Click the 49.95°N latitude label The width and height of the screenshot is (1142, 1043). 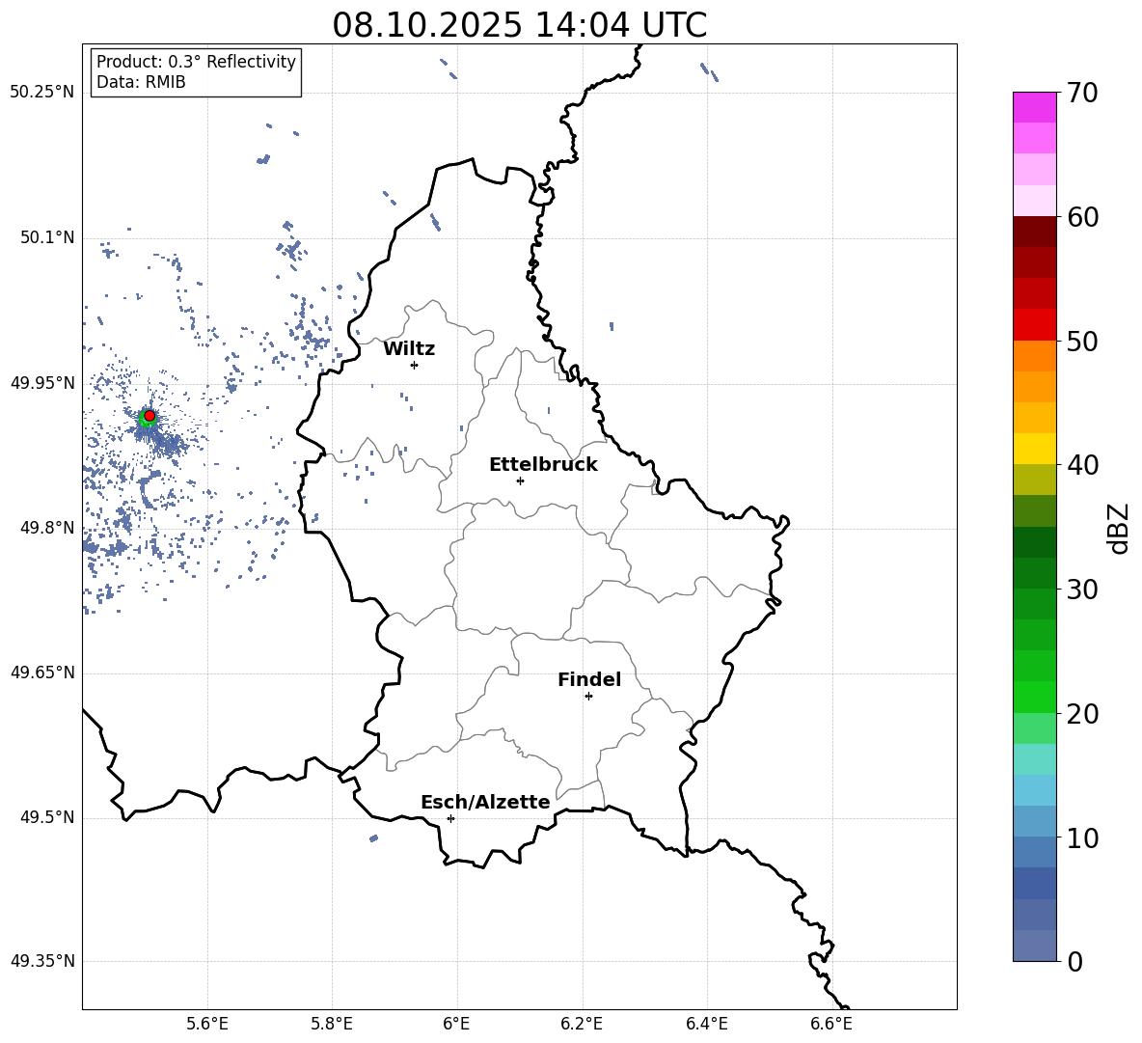(x=42, y=383)
